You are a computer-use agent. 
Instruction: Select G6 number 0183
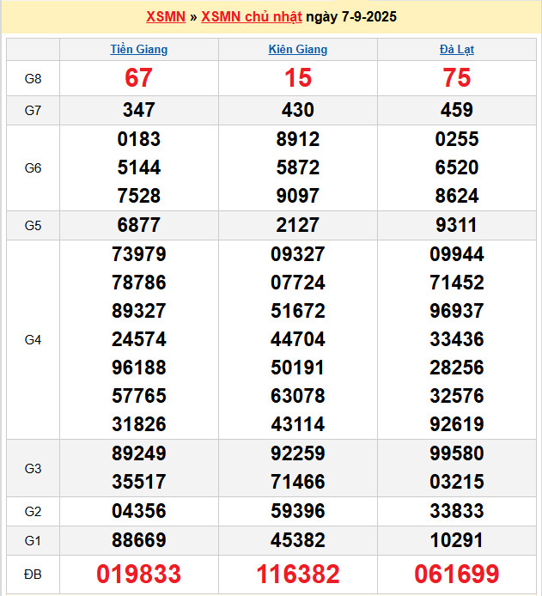[x=139, y=139]
